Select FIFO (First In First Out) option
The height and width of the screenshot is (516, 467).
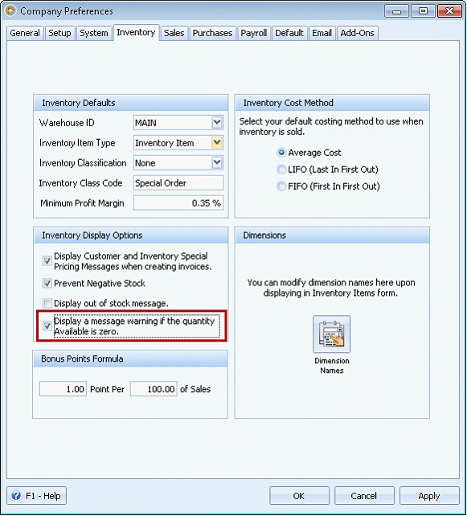[x=281, y=186]
